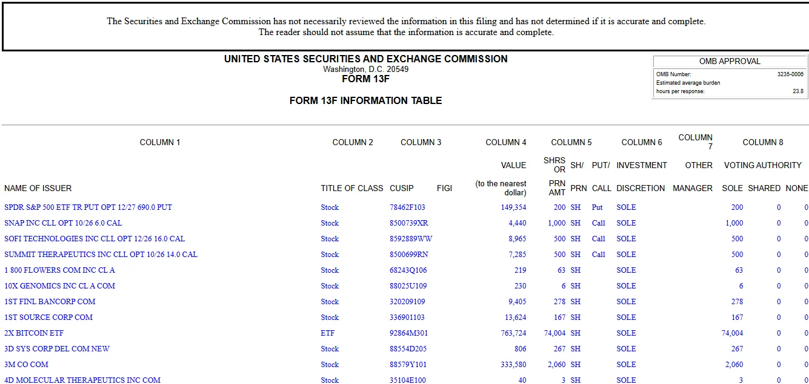Click value 8,965 in SOFI row
This screenshot has height=384, width=809.
tap(518, 239)
